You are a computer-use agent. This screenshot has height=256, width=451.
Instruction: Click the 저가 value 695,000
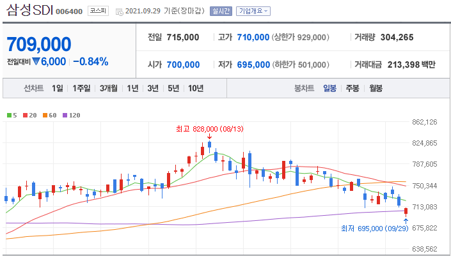253,64
